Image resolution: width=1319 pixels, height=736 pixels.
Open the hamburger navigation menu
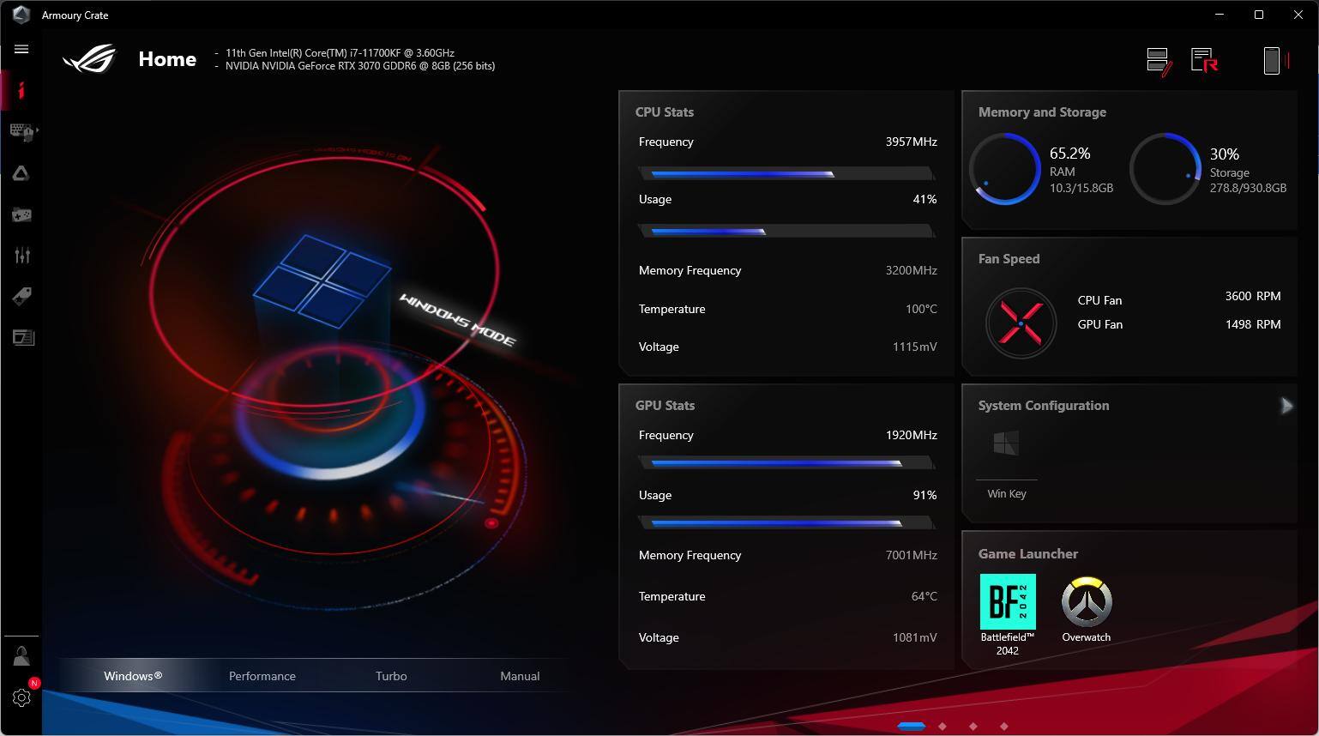[21, 49]
